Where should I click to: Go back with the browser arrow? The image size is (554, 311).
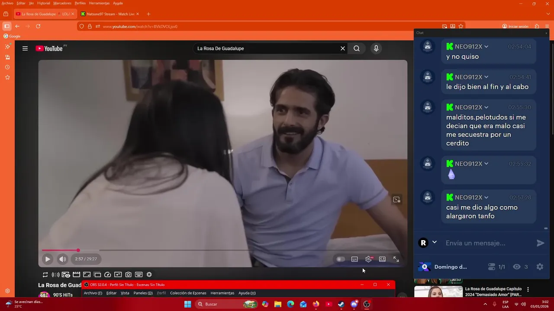pos(17,26)
